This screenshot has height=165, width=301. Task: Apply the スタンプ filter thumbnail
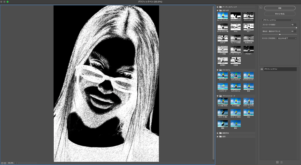[222, 38]
